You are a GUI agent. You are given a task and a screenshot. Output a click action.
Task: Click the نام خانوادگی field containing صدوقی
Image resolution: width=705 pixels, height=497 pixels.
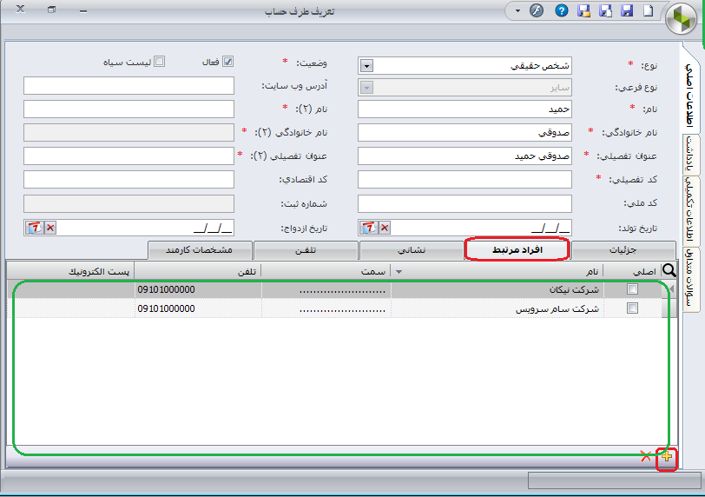click(465, 132)
